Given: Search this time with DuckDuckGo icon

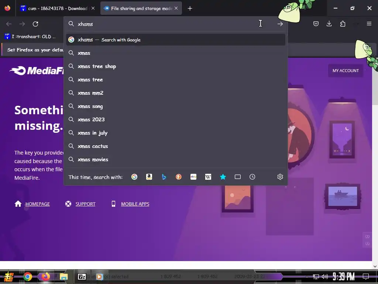Looking at the screenshot, I should (x=179, y=177).
